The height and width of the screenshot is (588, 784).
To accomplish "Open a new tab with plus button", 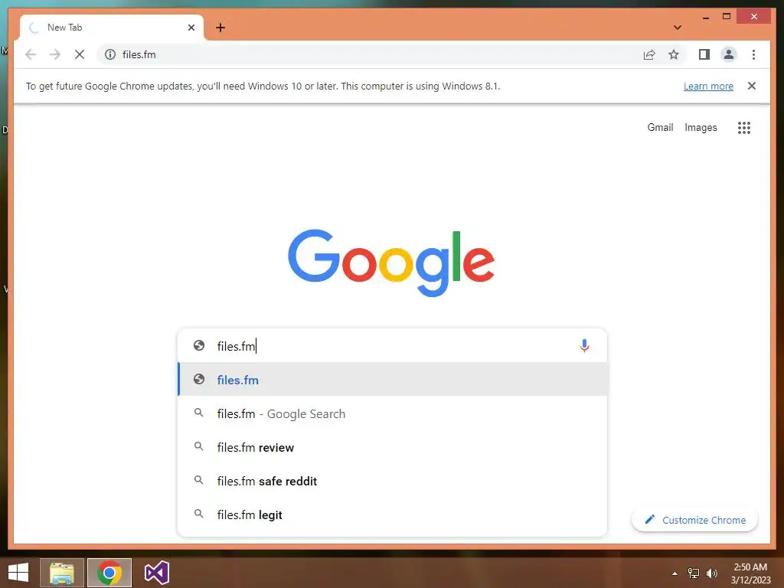I will (x=220, y=28).
